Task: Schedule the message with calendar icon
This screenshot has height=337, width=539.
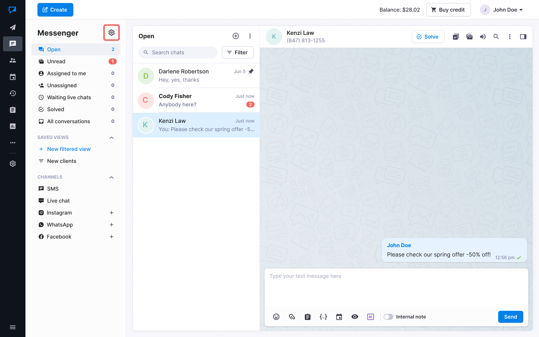Action: [339, 317]
